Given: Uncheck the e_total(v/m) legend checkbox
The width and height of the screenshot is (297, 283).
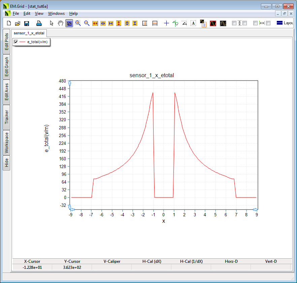Looking at the screenshot, I should tap(16, 42).
